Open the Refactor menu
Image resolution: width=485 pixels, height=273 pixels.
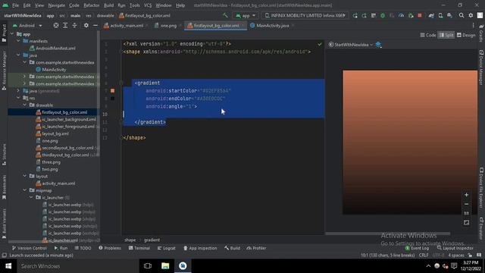coord(91,5)
